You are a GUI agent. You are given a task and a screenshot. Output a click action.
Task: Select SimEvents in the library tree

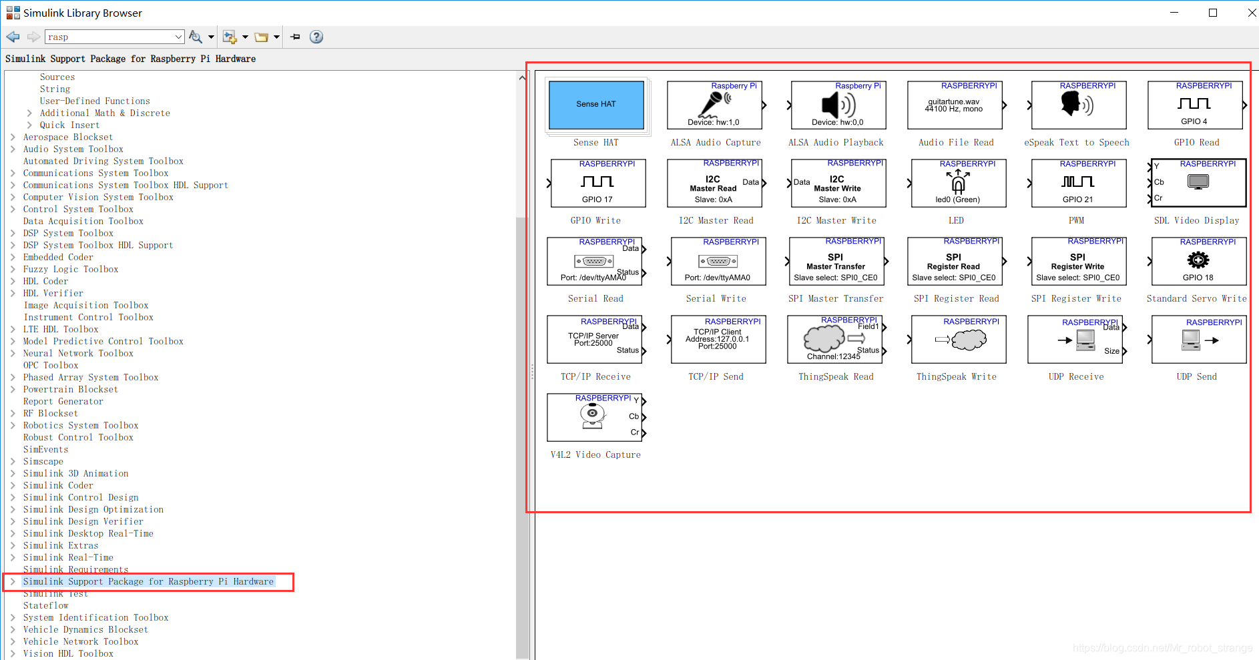pos(45,450)
